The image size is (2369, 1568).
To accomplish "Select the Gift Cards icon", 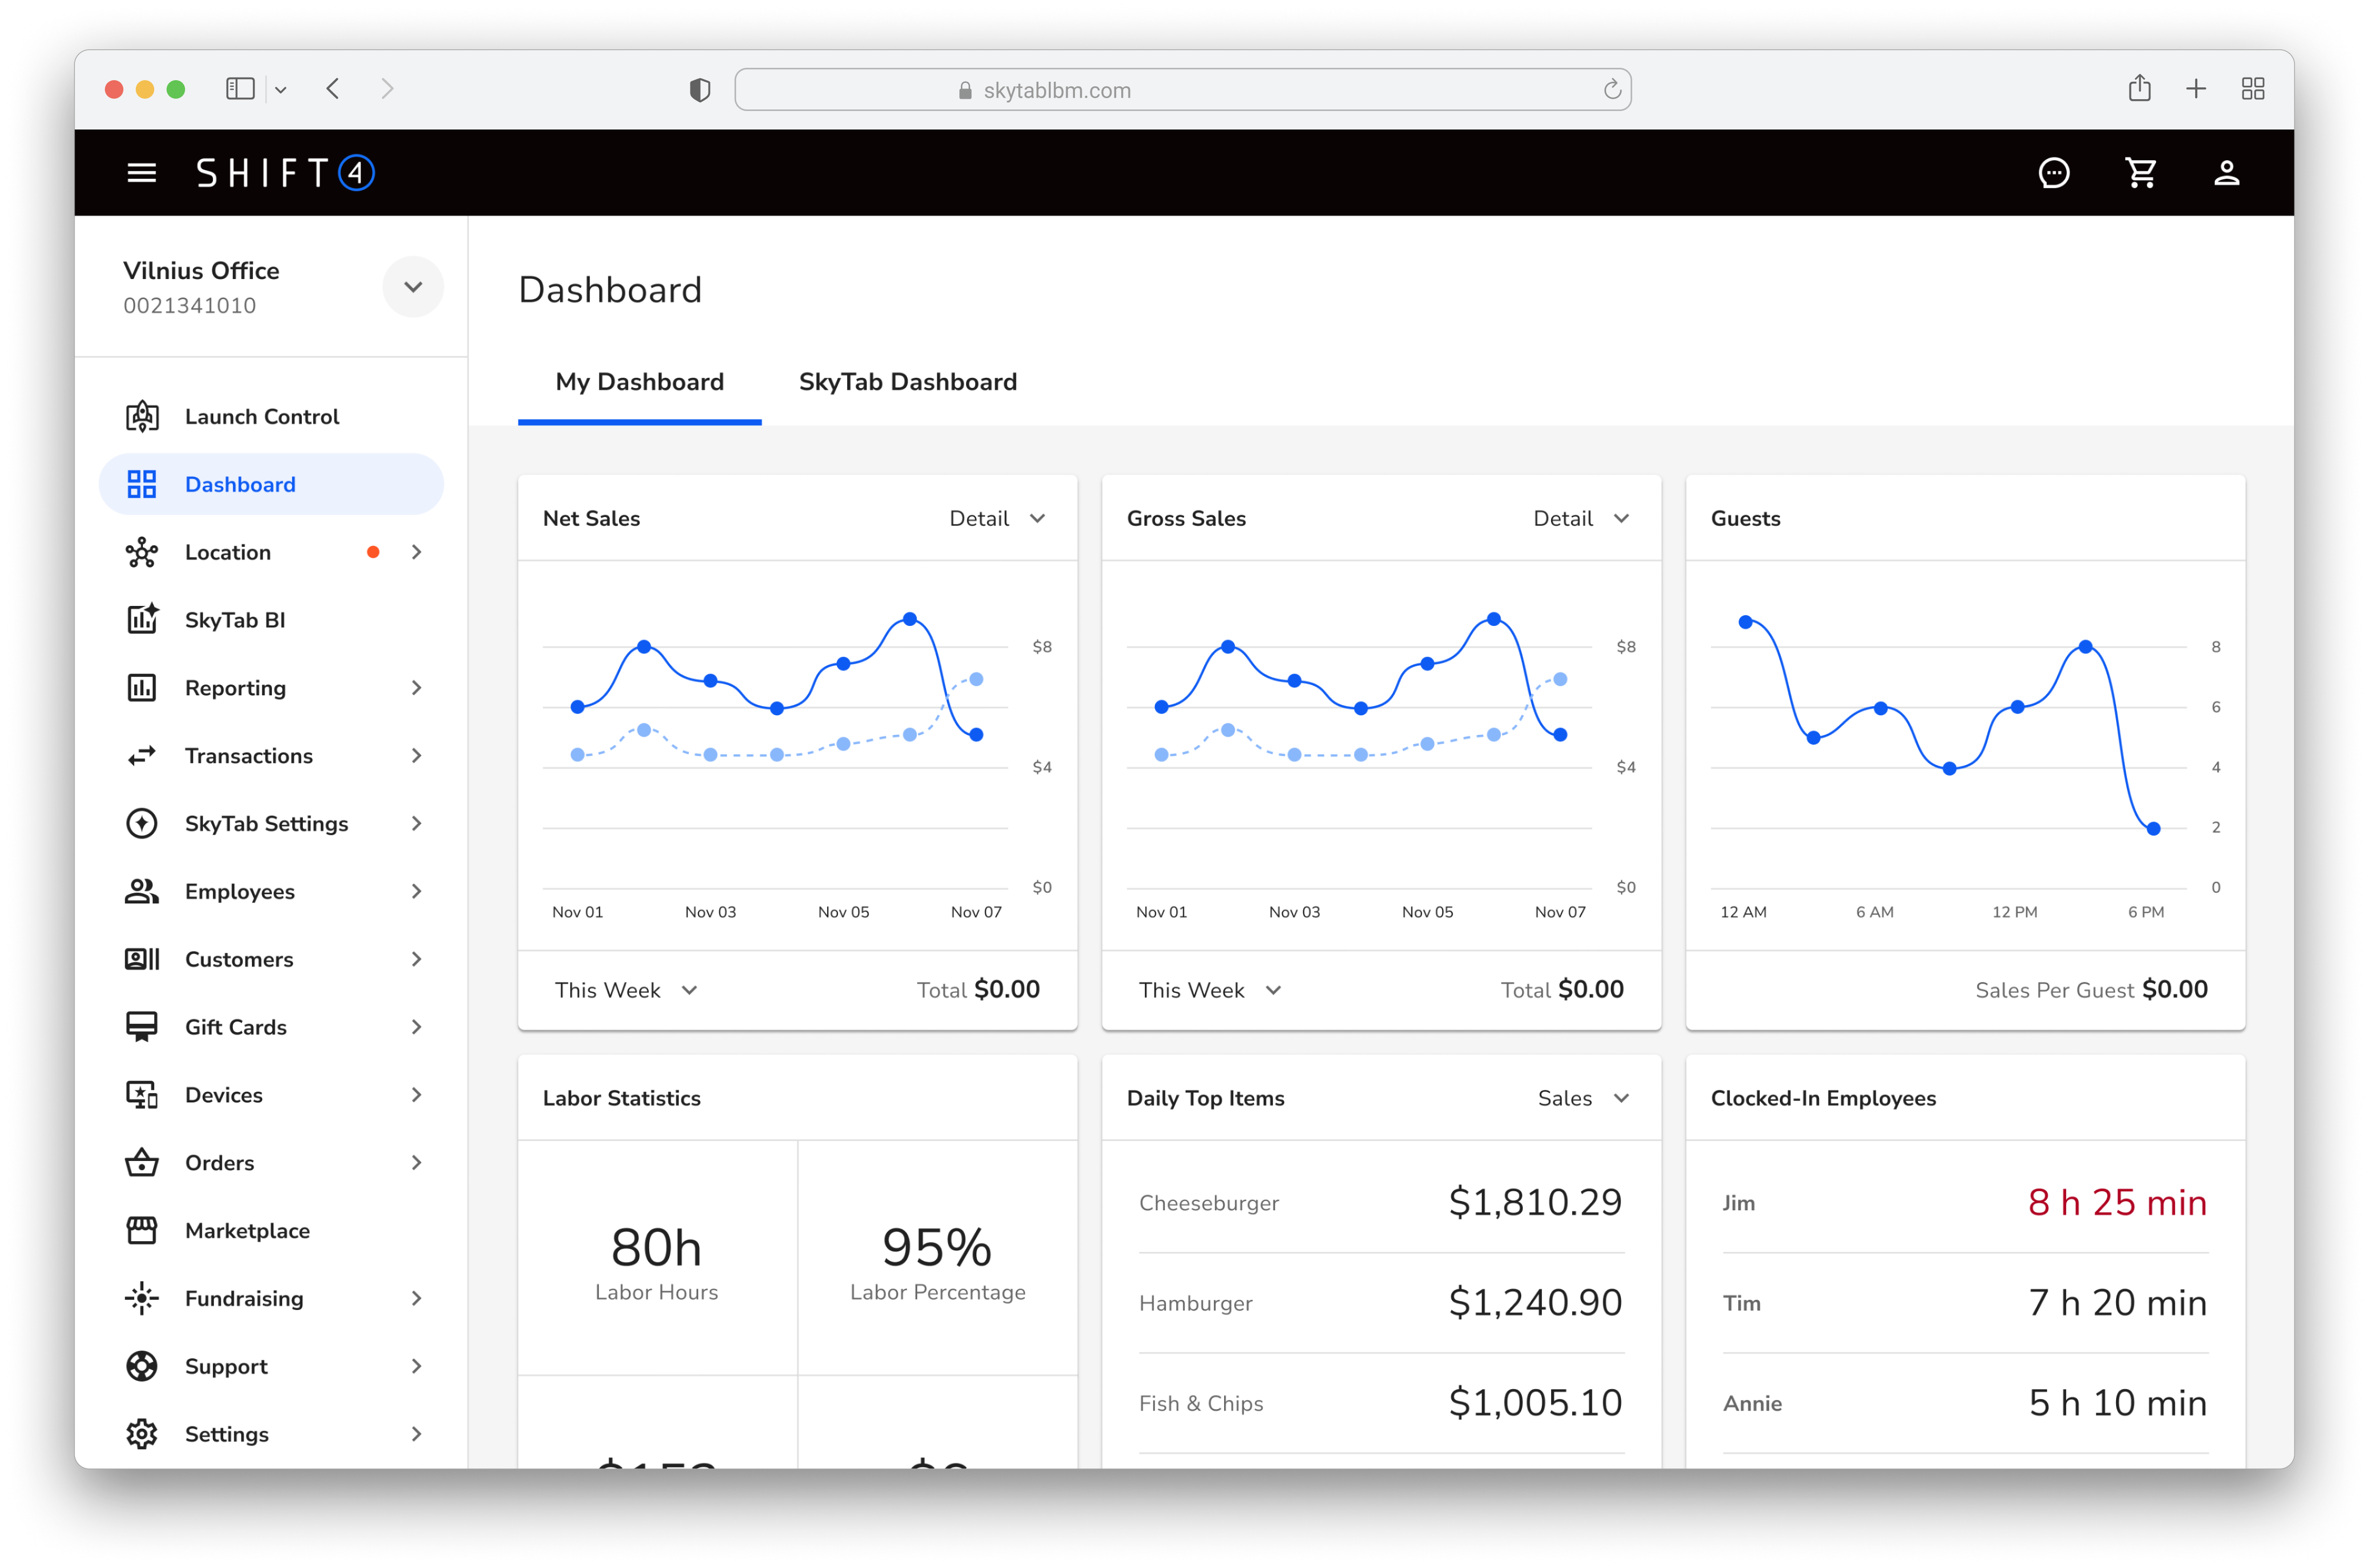I will coord(142,1026).
